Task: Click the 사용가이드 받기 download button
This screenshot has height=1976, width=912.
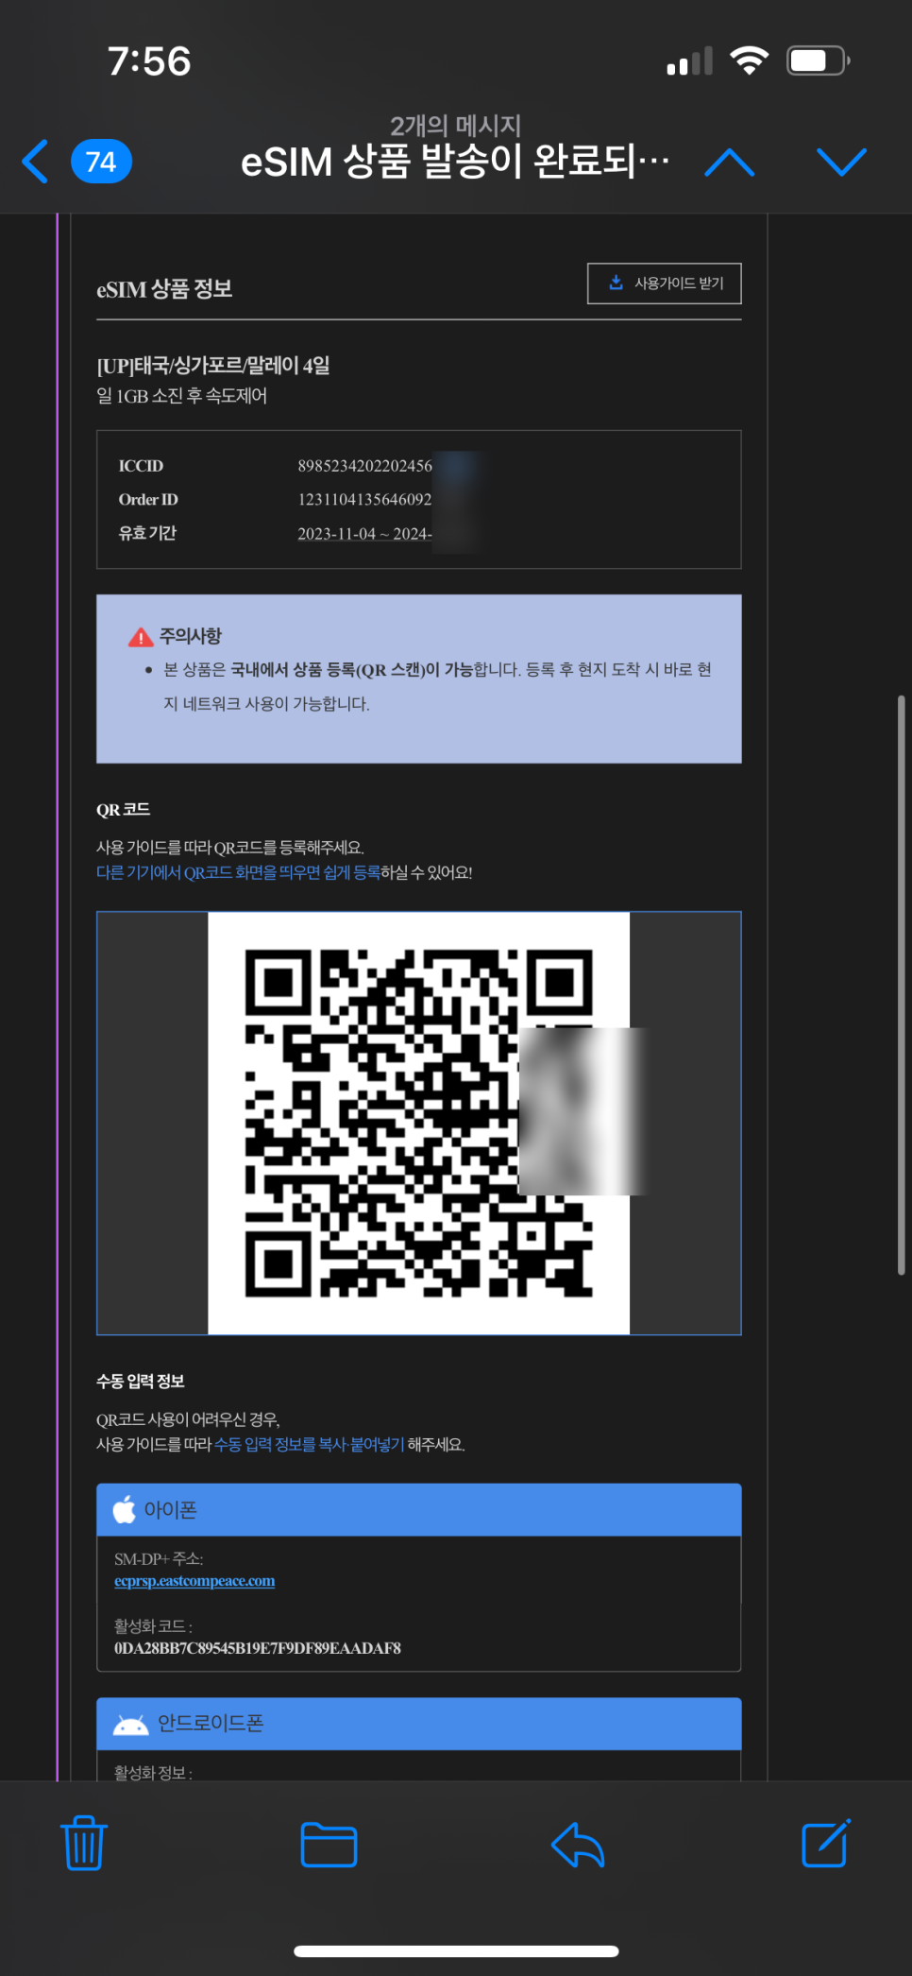Action: 665,284
